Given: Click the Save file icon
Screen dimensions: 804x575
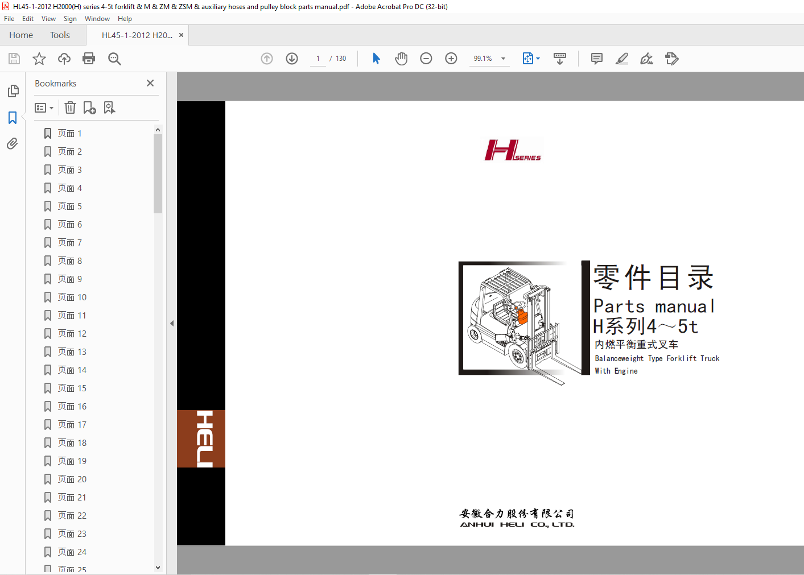Looking at the screenshot, I should coord(14,59).
